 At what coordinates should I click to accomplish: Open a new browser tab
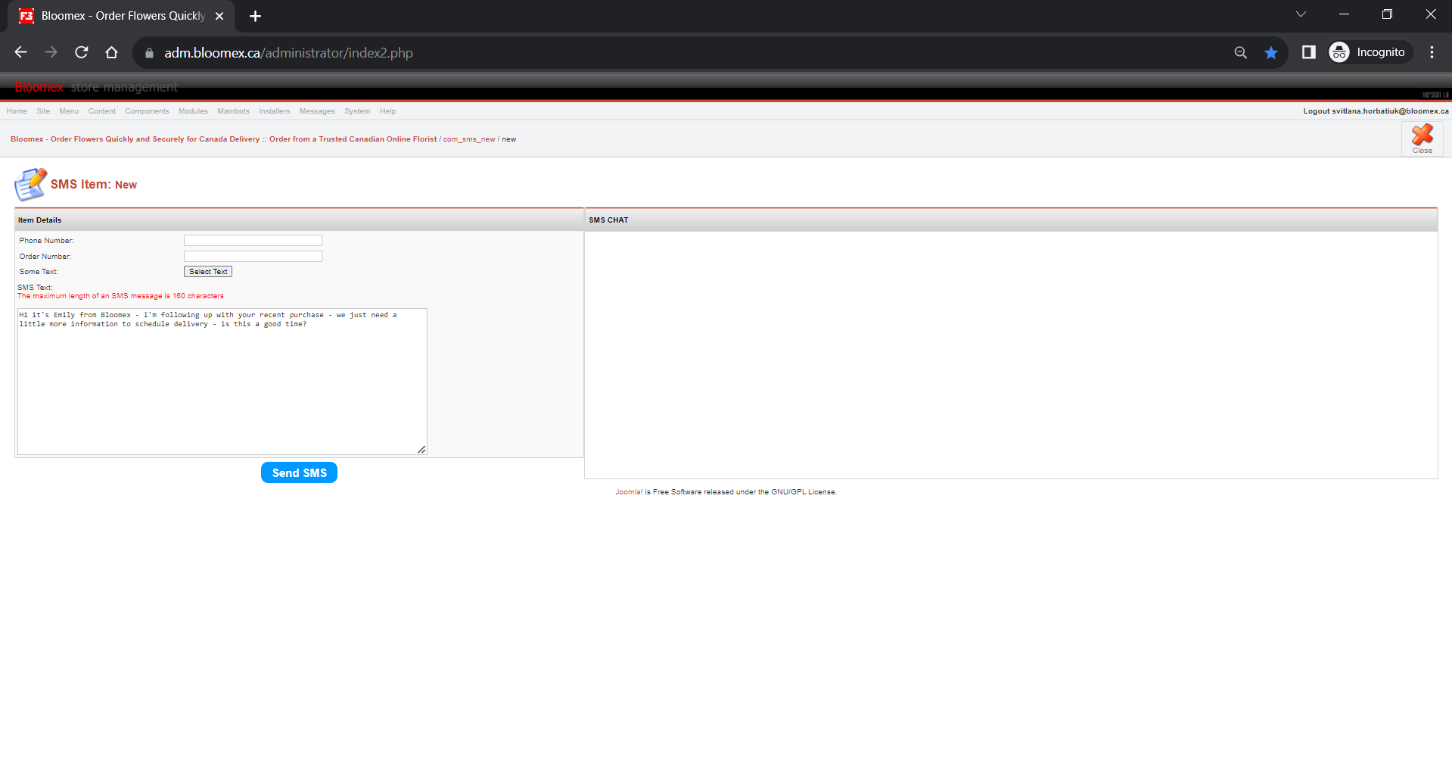point(255,16)
